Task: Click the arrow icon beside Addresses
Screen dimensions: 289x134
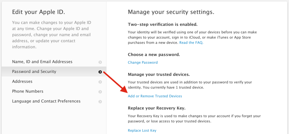Action: tap(100, 82)
